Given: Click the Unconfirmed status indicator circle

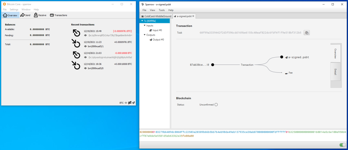Looking at the screenshot, I should [216, 105].
